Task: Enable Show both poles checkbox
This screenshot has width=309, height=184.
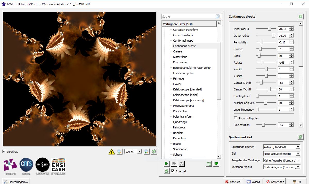Action: pos(235,118)
